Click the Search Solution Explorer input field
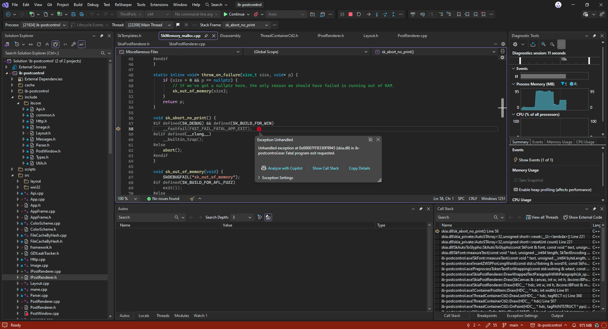 point(52,53)
